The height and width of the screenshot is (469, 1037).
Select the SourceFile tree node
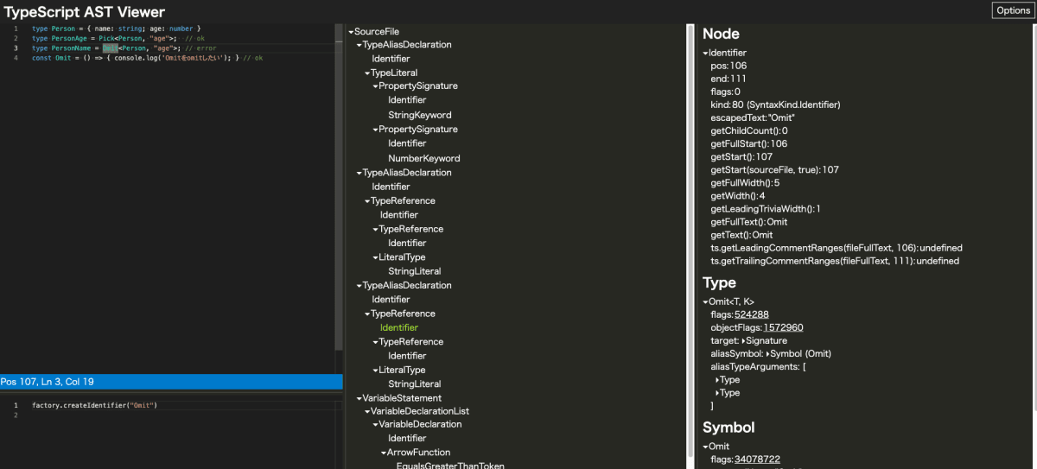click(377, 31)
